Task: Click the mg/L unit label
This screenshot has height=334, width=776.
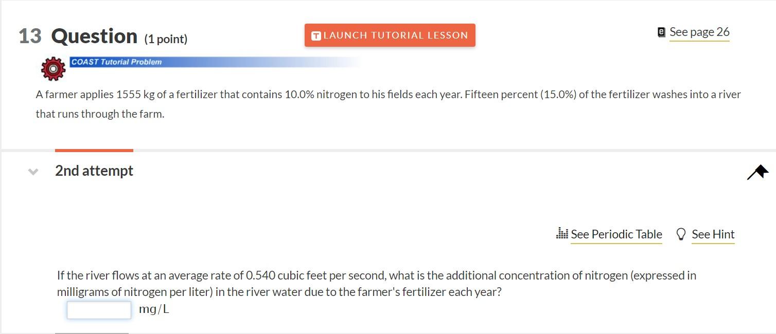Action: click(x=153, y=309)
